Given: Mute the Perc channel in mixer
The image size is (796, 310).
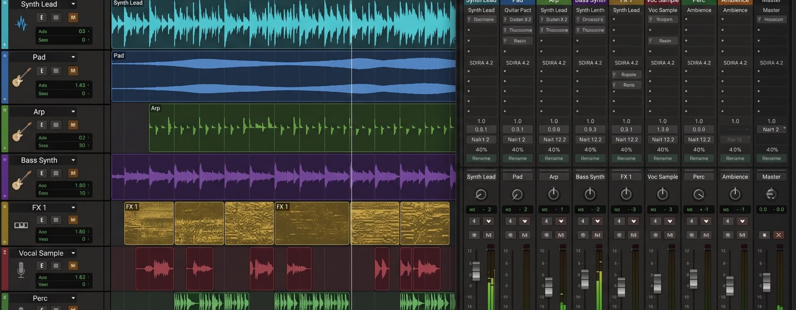Looking at the screenshot, I should click(x=706, y=235).
